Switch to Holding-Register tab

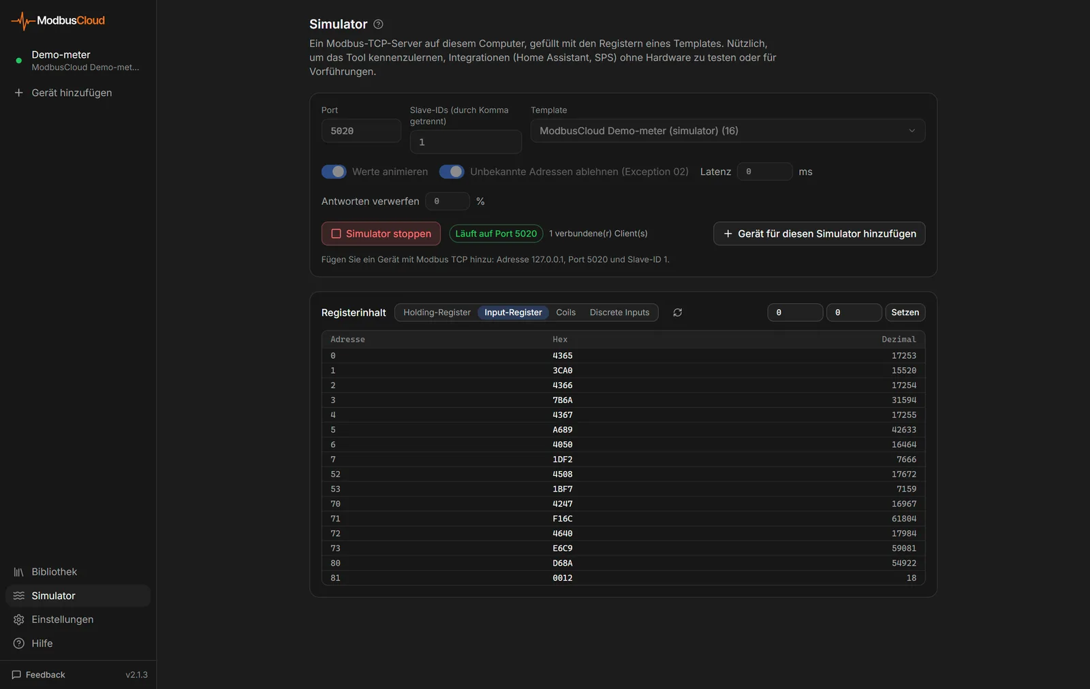point(437,313)
